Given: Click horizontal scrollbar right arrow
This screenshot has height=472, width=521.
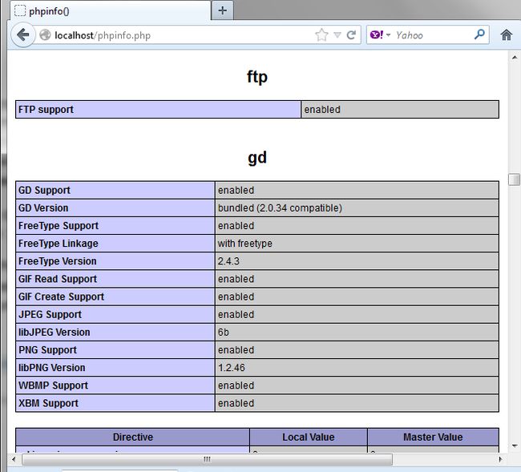Looking at the screenshot, I should 500,459.
